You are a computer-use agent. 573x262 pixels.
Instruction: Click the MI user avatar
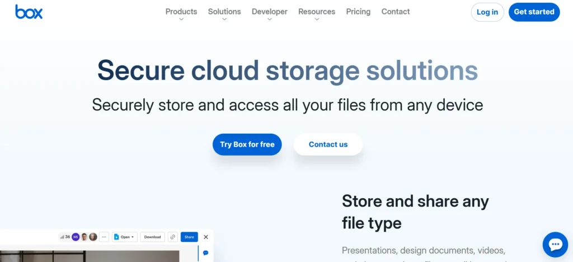[76, 237]
